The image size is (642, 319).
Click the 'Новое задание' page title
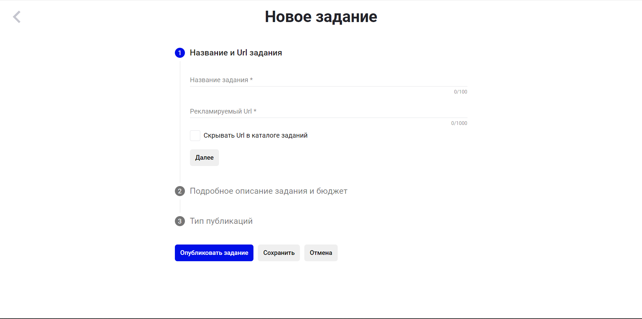coord(321,17)
